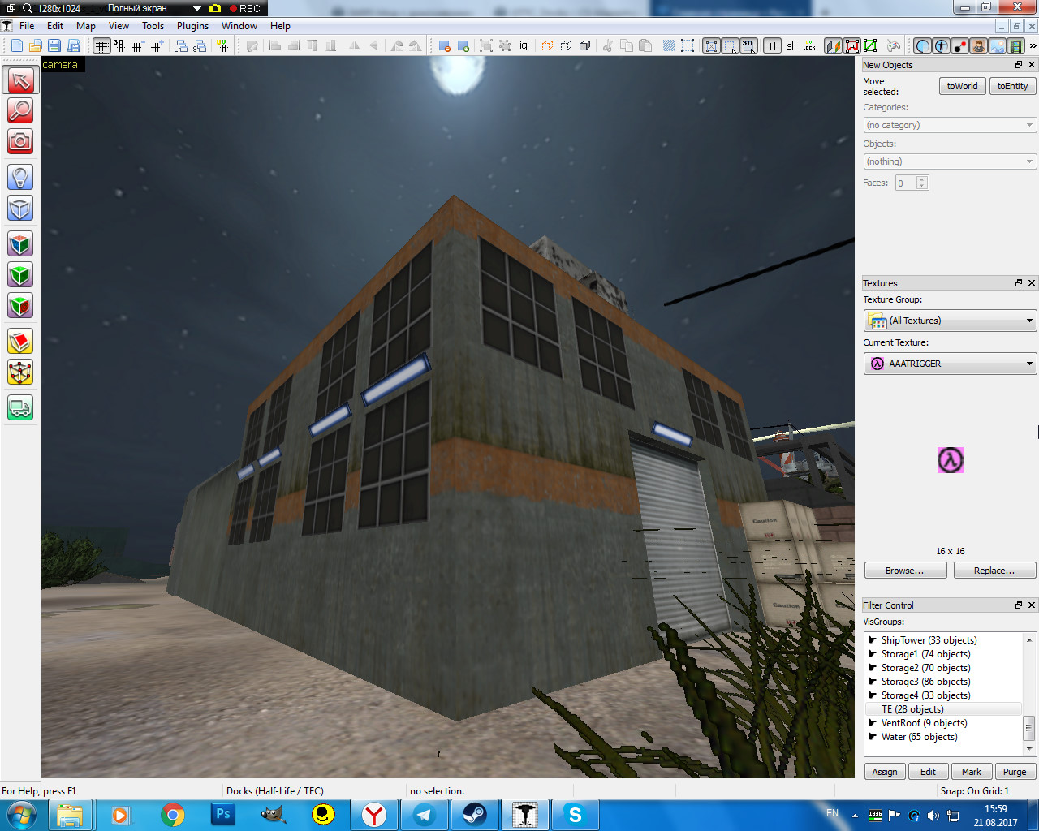Toggle visibility of Storage4 visgroup
1039x831 pixels.
point(873,695)
